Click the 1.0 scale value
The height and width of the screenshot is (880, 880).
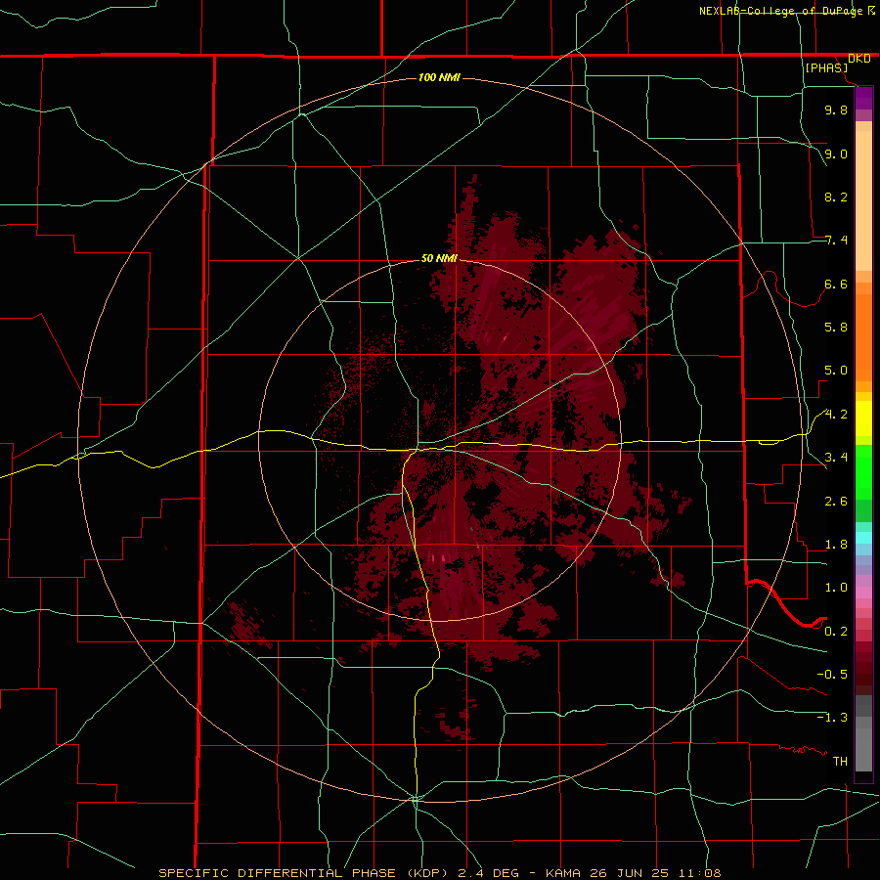coord(836,588)
